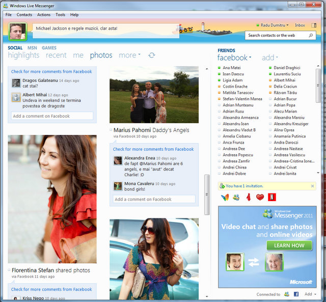Open the Help menu

(74, 15)
